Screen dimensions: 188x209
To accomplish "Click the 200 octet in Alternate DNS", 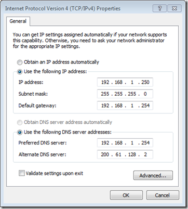I will 105,154.
